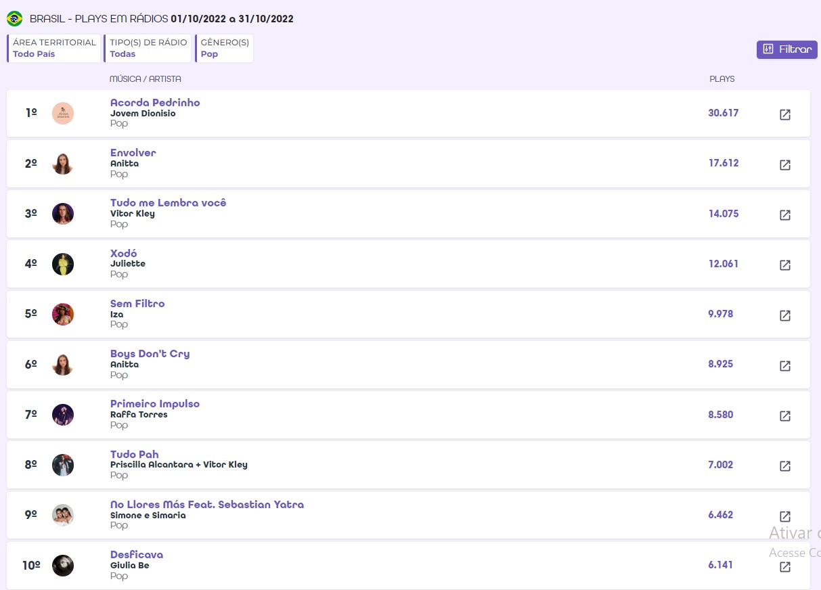Viewport: 821px width, 590px height.
Task: Click Giulia Be artist thumbnail
Action: point(63,566)
